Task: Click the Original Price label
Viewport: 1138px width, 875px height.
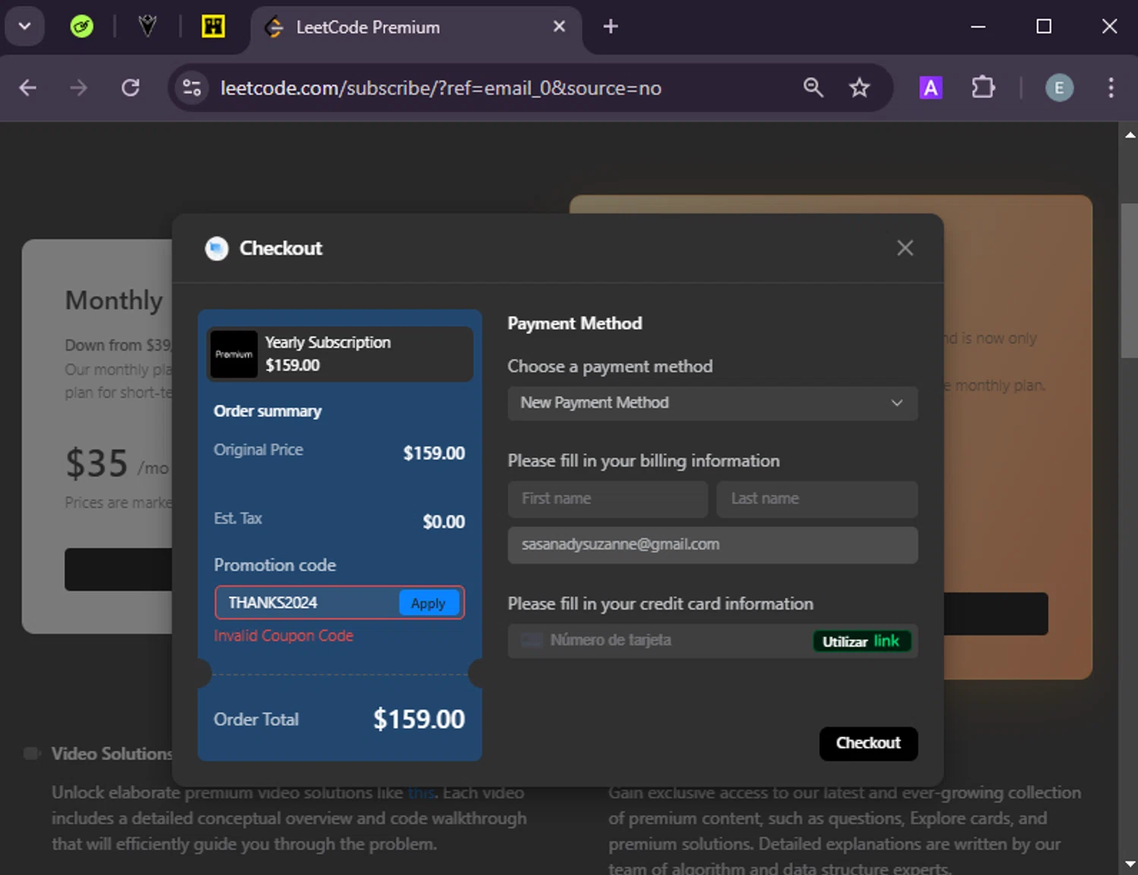Action: coord(258,450)
